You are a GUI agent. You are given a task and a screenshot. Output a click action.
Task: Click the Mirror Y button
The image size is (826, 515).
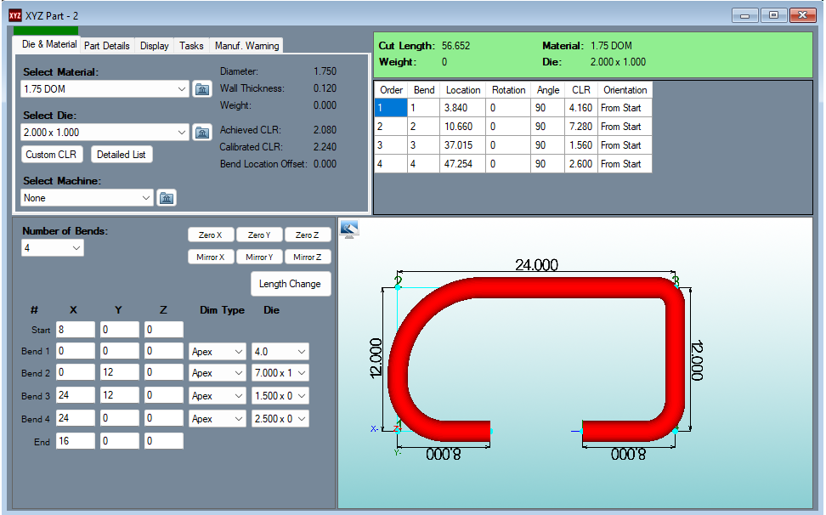pos(259,257)
